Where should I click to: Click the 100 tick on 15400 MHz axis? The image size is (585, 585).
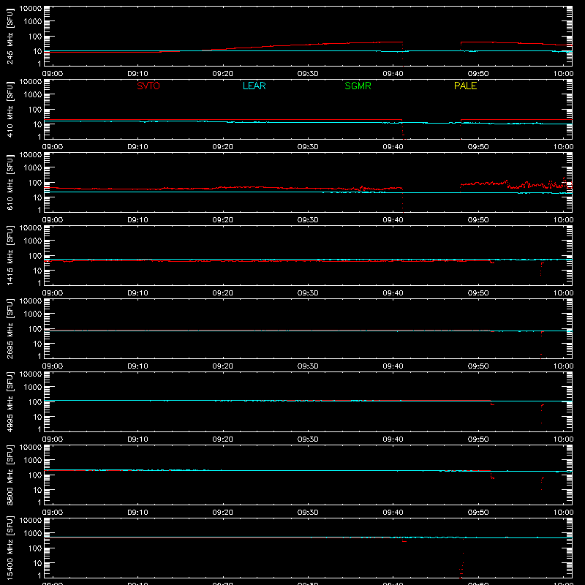click(35, 548)
